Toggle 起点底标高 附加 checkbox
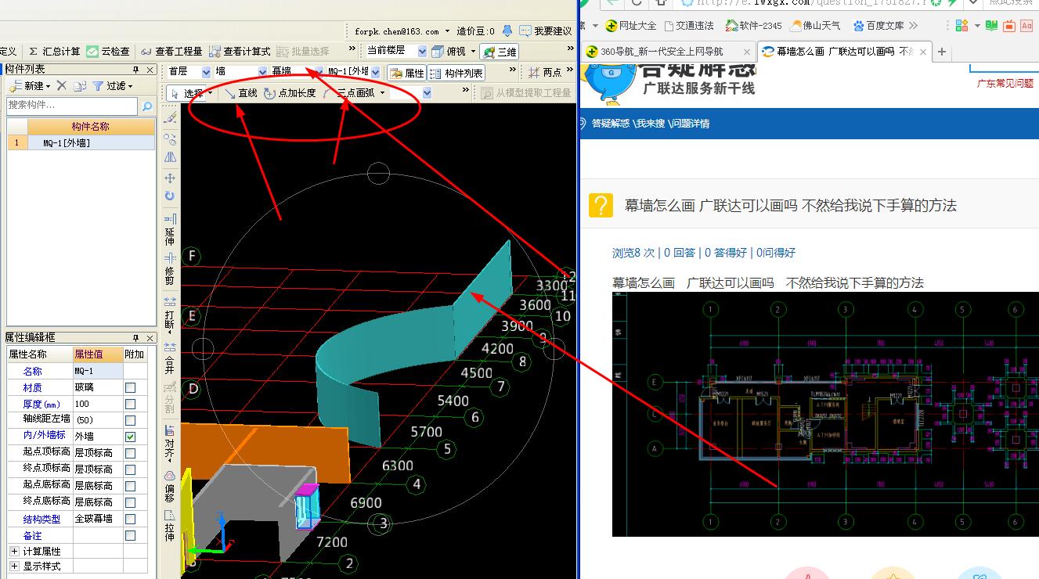The height and width of the screenshot is (579, 1039). click(x=131, y=486)
